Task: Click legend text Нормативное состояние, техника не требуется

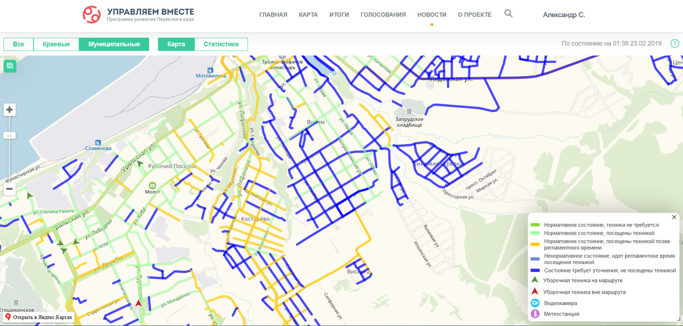Action: (601, 225)
